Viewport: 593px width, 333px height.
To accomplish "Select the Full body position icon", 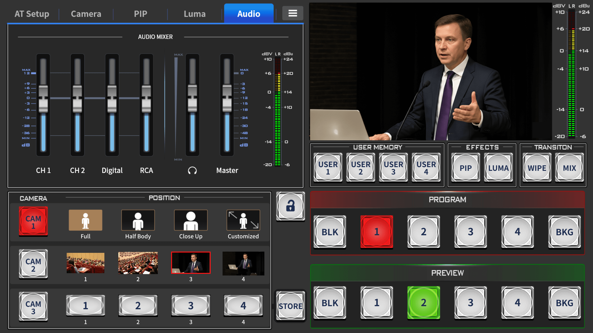I will click(x=85, y=220).
